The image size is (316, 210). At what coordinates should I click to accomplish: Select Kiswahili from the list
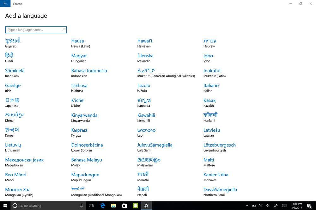tap(146, 117)
